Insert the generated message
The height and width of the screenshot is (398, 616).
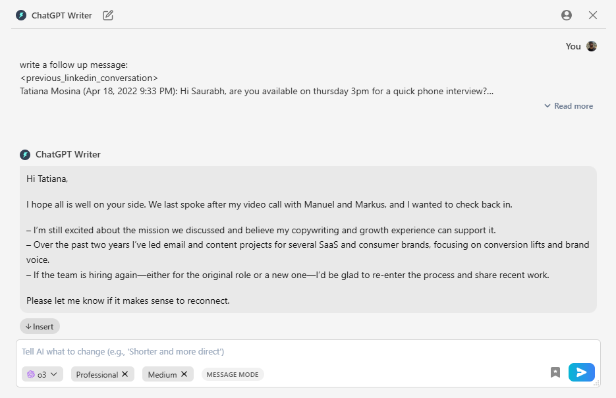(x=40, y=326)
